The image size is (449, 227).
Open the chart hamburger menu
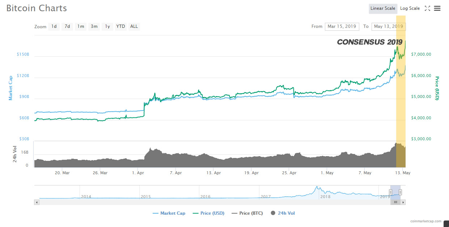pyautogui.click(x=437, y=8)
